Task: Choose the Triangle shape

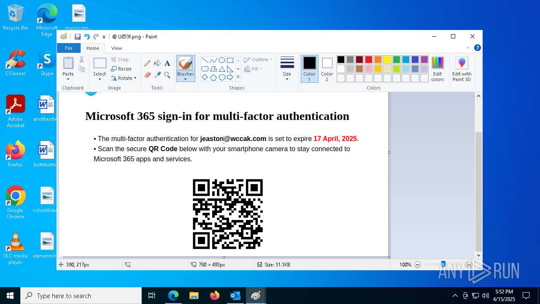Action: 221,69
